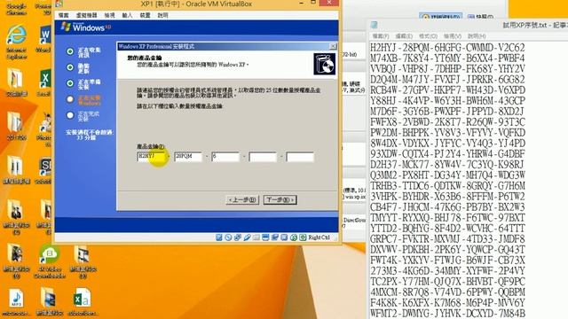The width and height of the screenshot is (568, 319).
Task: Open the 虛擬機器 menu in VirtualBox
Action: (x=86, y=15)
